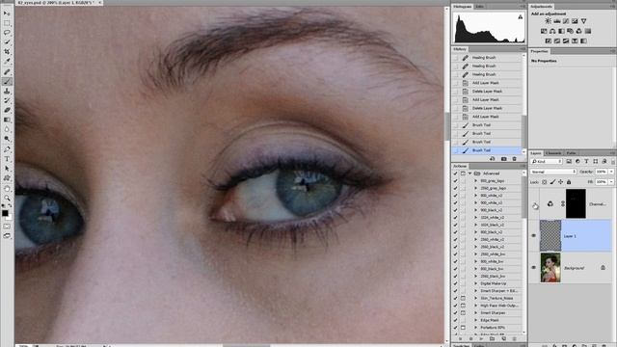Select the Histogram tab
617x347 pixels.
coord(463,7)
